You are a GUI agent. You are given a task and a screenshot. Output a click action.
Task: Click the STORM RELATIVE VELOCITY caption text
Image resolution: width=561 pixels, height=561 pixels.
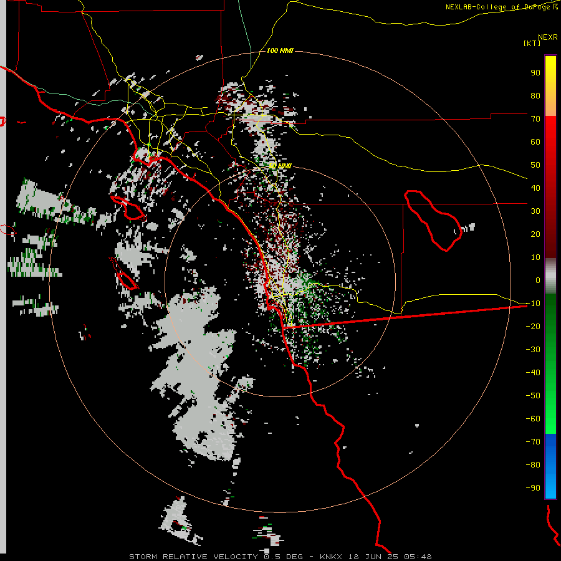pos(193,557)
